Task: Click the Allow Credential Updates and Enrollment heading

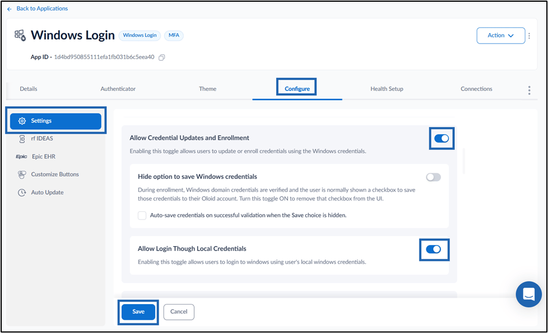Action: (189, 138)
